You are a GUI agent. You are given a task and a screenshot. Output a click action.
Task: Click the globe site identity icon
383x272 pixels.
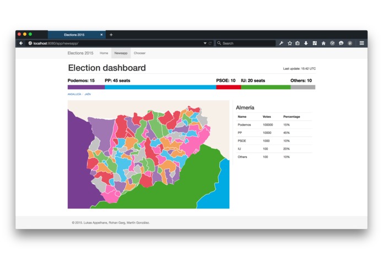[x=30, y=43]
